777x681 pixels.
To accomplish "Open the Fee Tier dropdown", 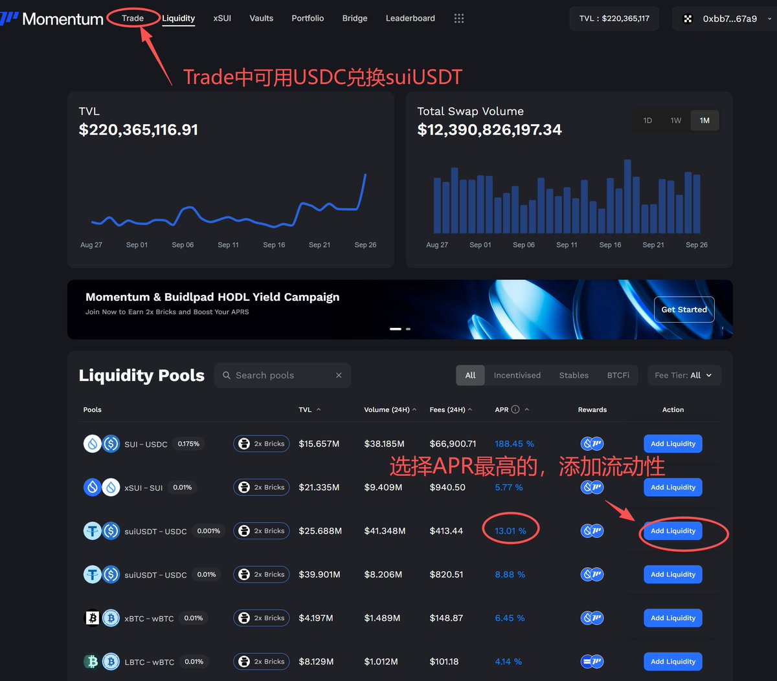I will tap(684, 375).
